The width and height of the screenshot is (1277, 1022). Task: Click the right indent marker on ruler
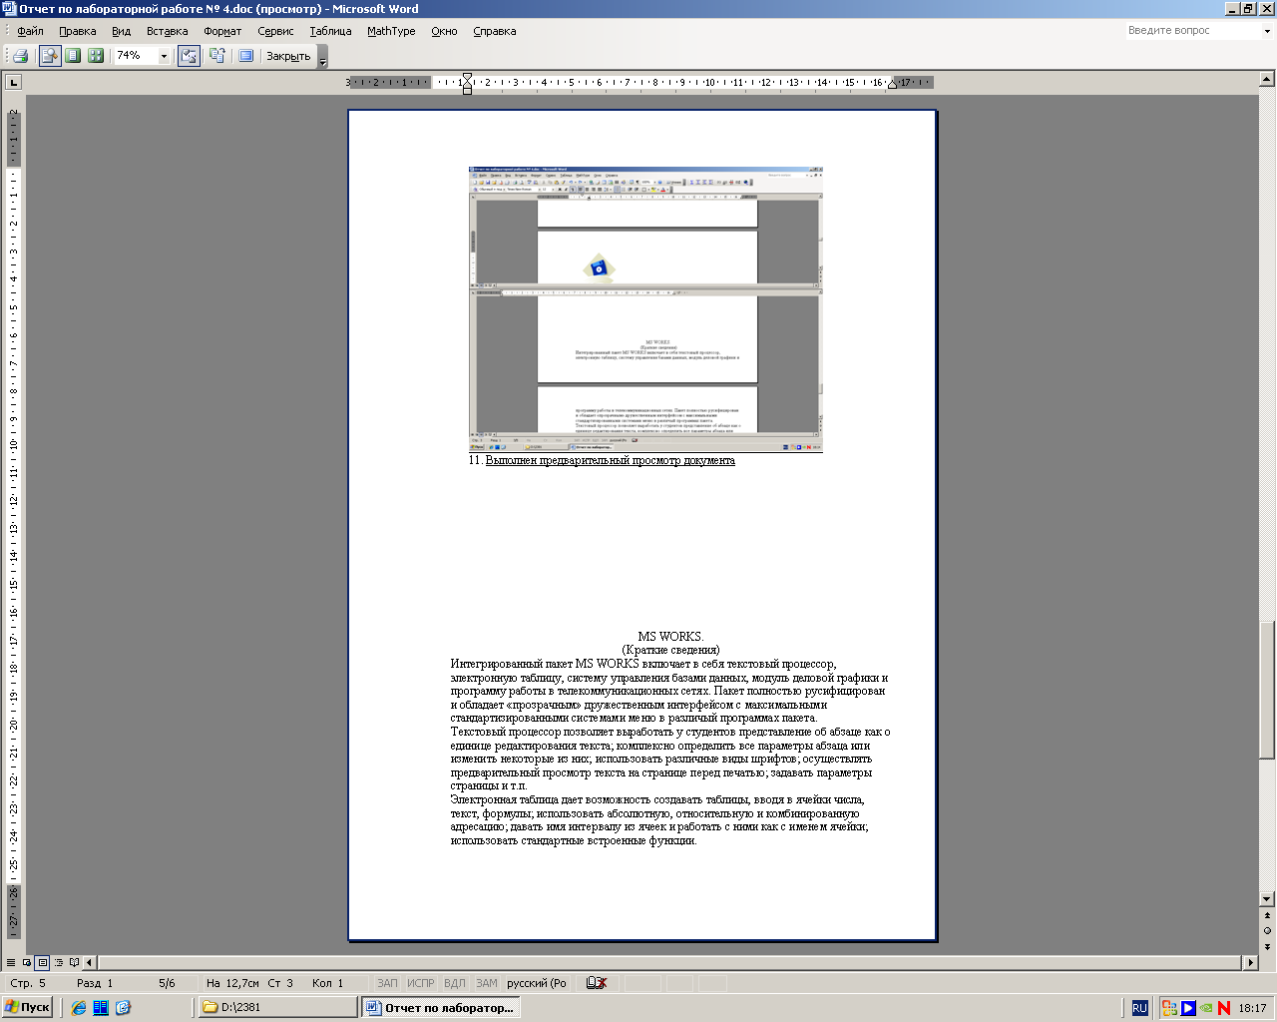coord(892,86)
